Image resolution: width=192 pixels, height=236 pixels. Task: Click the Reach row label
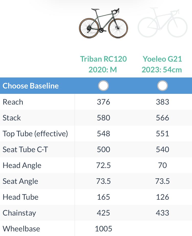pyautogui.click(x=13, y=102)
